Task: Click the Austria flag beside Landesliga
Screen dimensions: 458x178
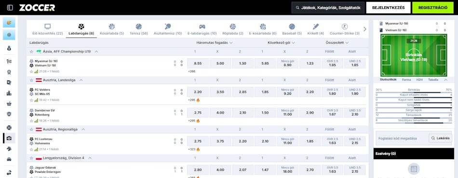Action: point(39,80)
